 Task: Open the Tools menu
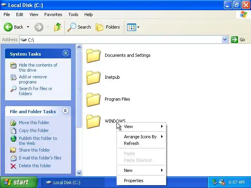coord(73,14)
